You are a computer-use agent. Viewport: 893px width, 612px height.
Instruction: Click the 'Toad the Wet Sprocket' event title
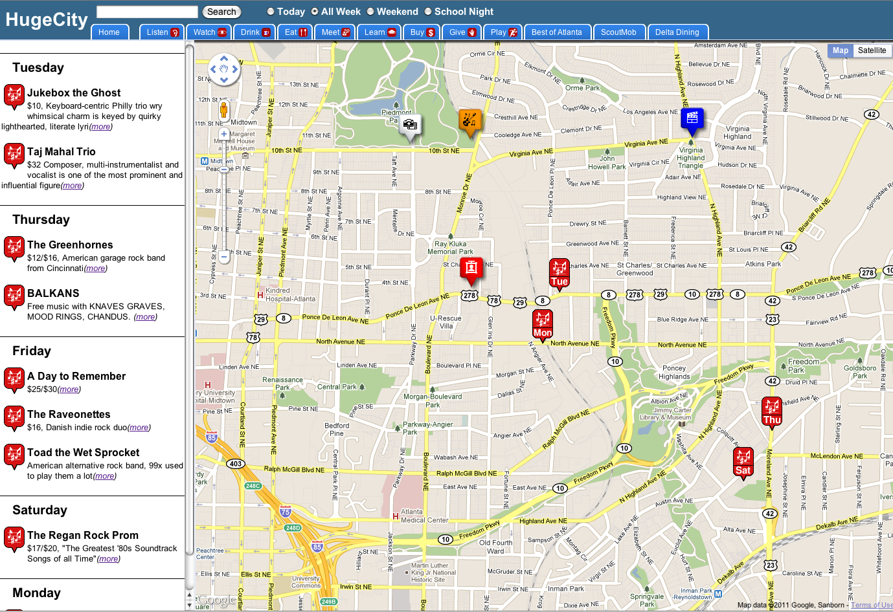pyautogui.click(x=84, y=452)
